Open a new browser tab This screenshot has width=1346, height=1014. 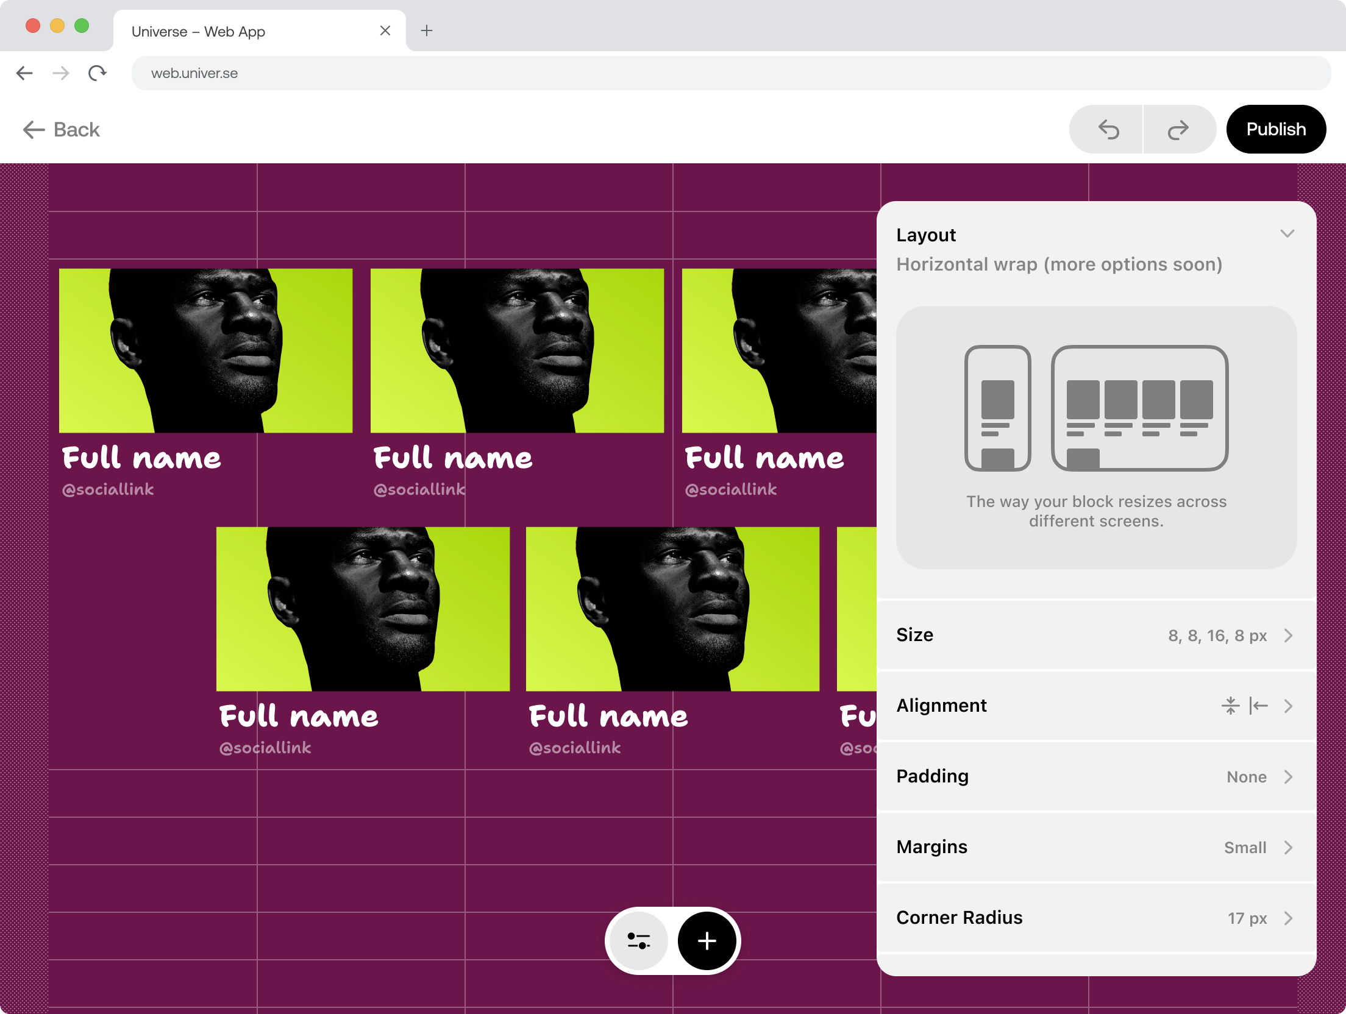(427, 30)
